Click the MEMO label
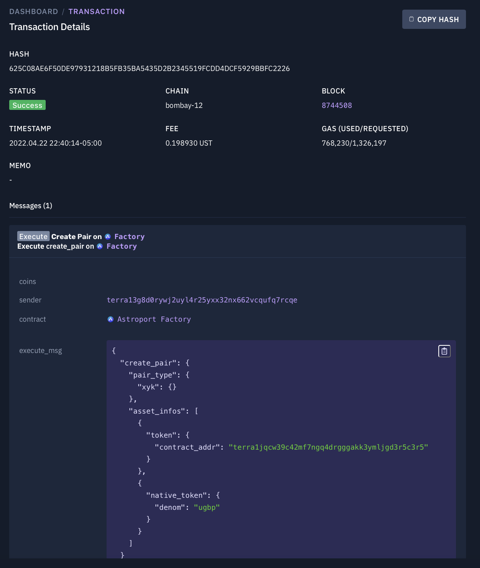The height and width of the screenshot is (568, 480). point(20,166)
